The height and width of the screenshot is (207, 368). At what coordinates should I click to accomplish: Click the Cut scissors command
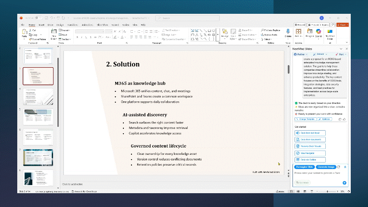click(32, 30)
